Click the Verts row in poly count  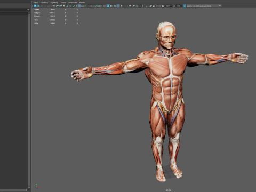[56, 9]
